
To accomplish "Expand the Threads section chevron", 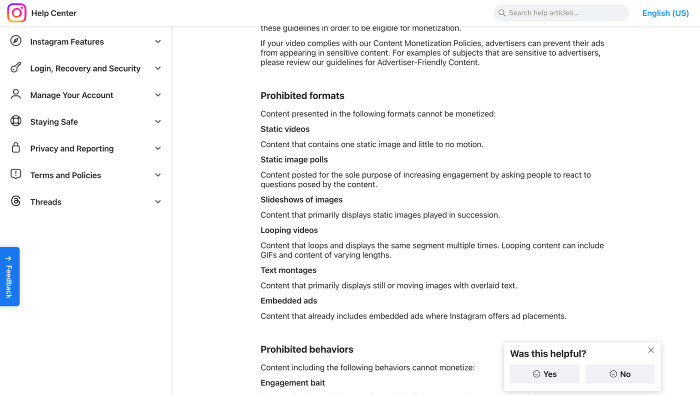I will tap(158, 202).
